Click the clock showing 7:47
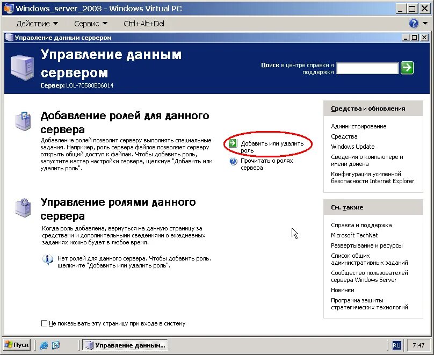The image size is (434, 355). [418, 345]
